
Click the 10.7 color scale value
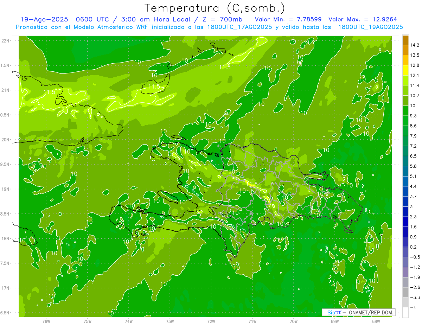[415, 95]
